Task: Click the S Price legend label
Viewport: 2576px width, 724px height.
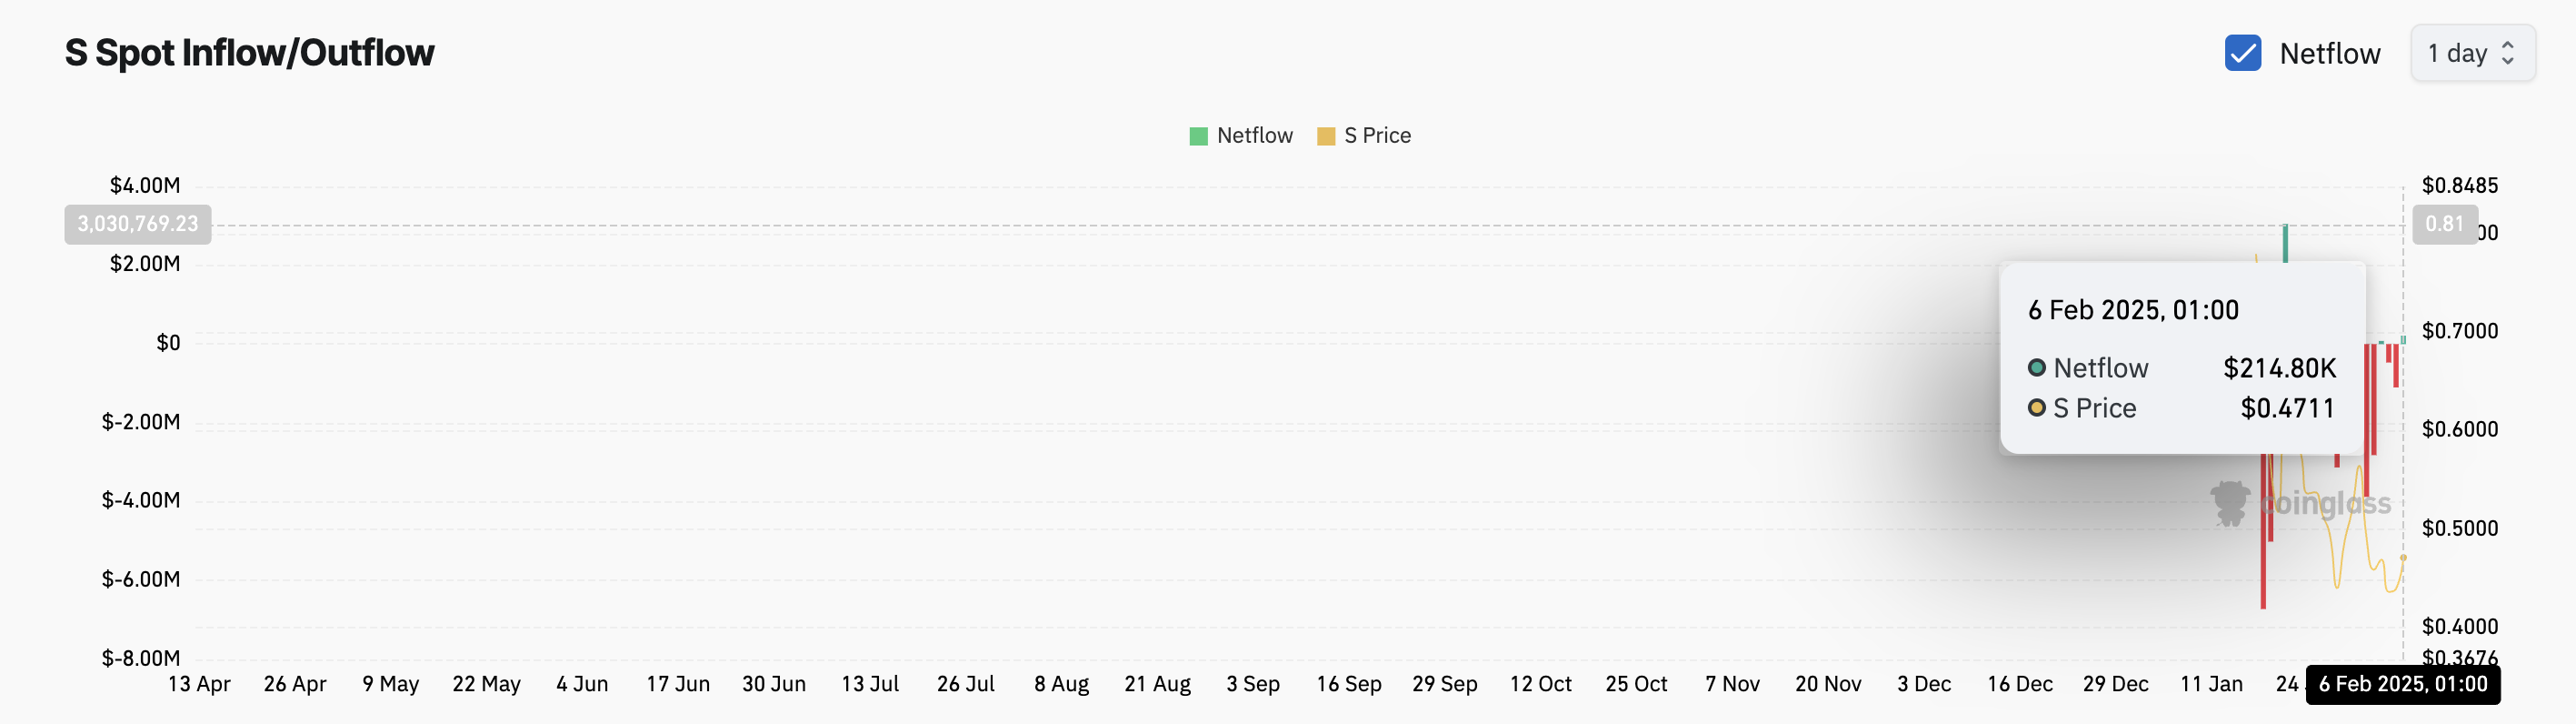Action: tap(1377, 136)
